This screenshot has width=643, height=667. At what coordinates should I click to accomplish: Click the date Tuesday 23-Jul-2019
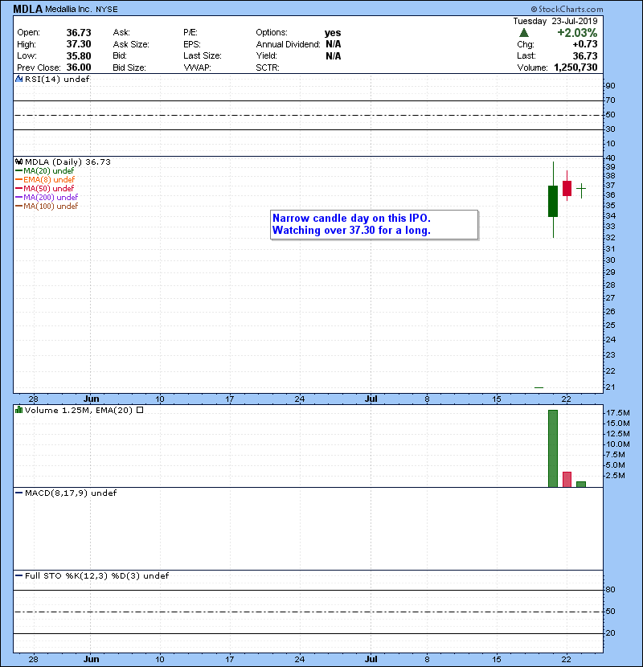(555, 21)
